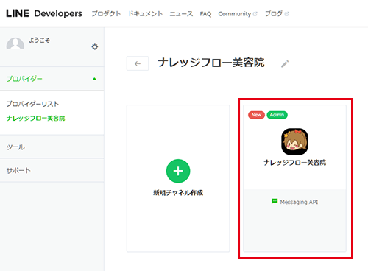This screenshot has width=368, height=271.
Task: Click the green plus create channel icon
Action: [x=178, y=171]
